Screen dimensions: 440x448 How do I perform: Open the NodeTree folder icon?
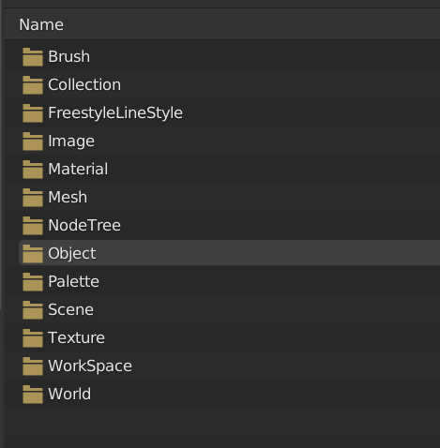(x=33, y=226)
